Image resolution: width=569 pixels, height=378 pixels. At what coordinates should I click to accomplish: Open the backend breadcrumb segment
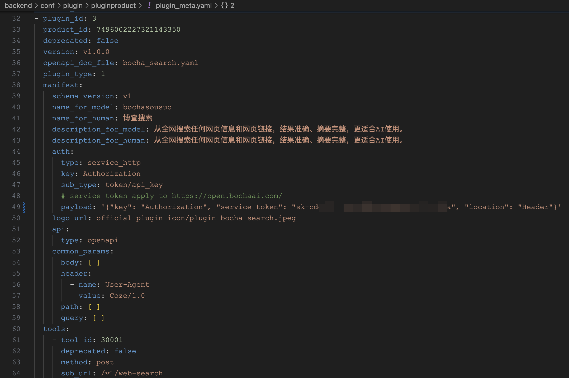pyautogui.click(x=18, y=6)
